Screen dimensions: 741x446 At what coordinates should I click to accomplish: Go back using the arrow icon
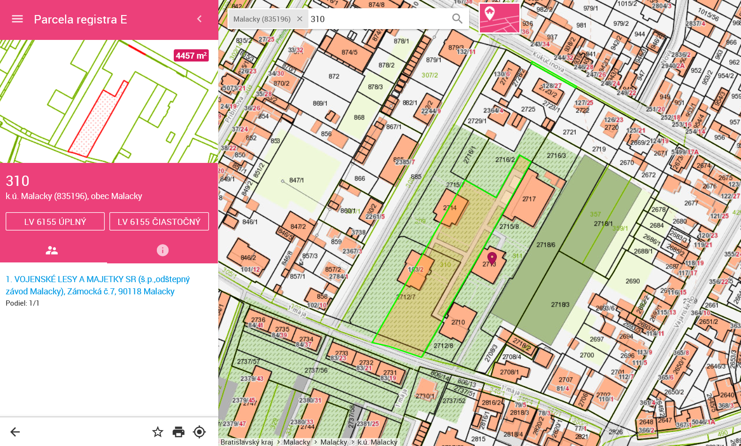pos(15,432)
